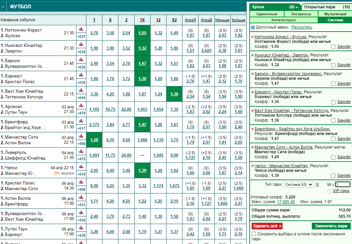Enable saving selections after placing bet
Image resolution: width=352 pixels, height=244 pixels.
(254, 234)
